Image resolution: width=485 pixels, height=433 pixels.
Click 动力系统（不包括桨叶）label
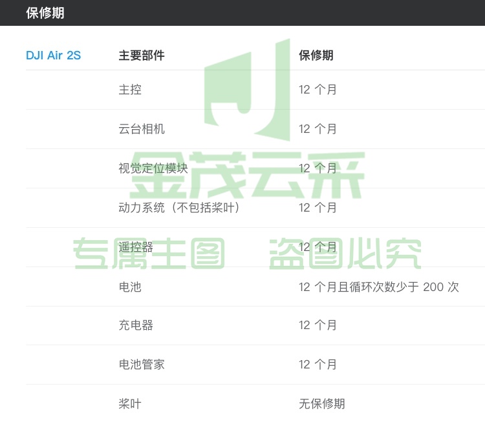[x=180, y=208]
